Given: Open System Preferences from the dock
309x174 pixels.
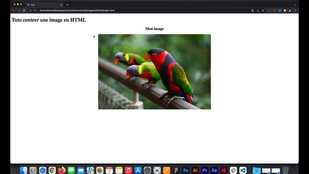Looking at the screenshot, I should (147, 170).
